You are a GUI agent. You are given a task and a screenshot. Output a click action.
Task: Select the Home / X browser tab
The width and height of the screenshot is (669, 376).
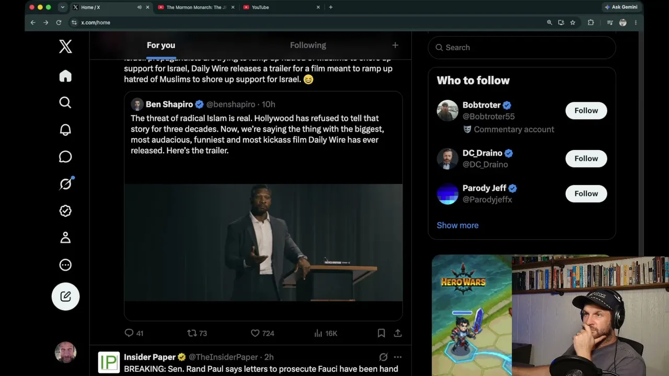[x=110, y=7]
